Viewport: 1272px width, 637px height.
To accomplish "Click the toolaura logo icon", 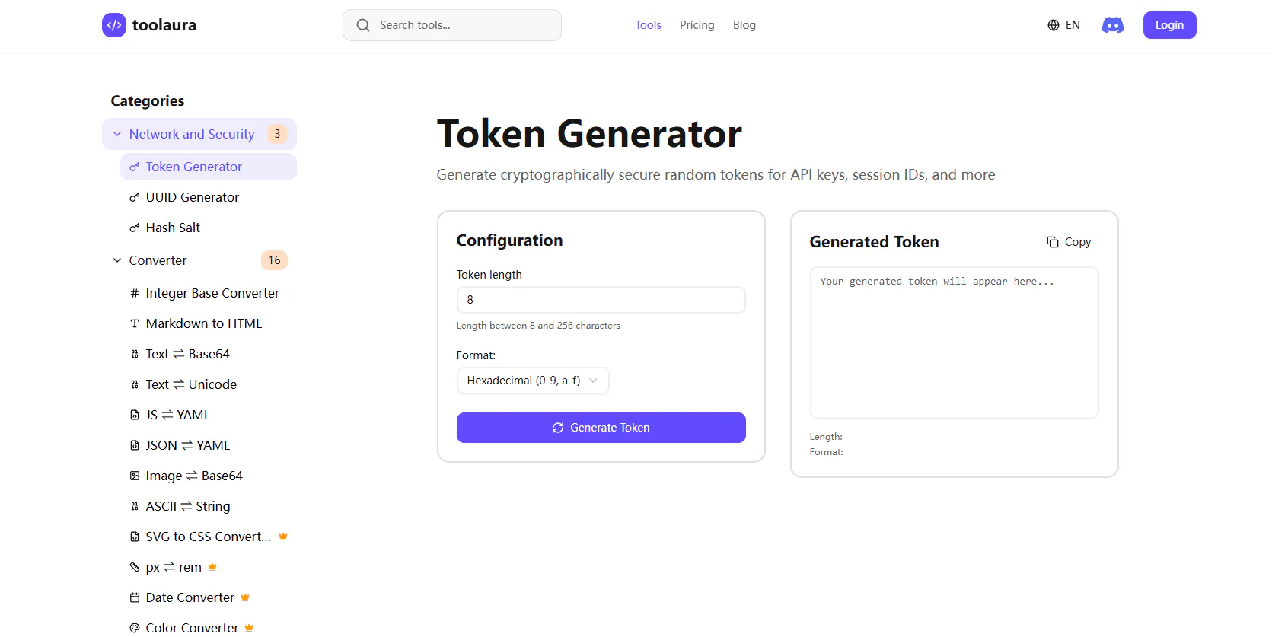I will pyautogui.click(x=114, y=25).
